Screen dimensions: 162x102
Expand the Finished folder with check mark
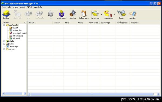pos(4,44)
